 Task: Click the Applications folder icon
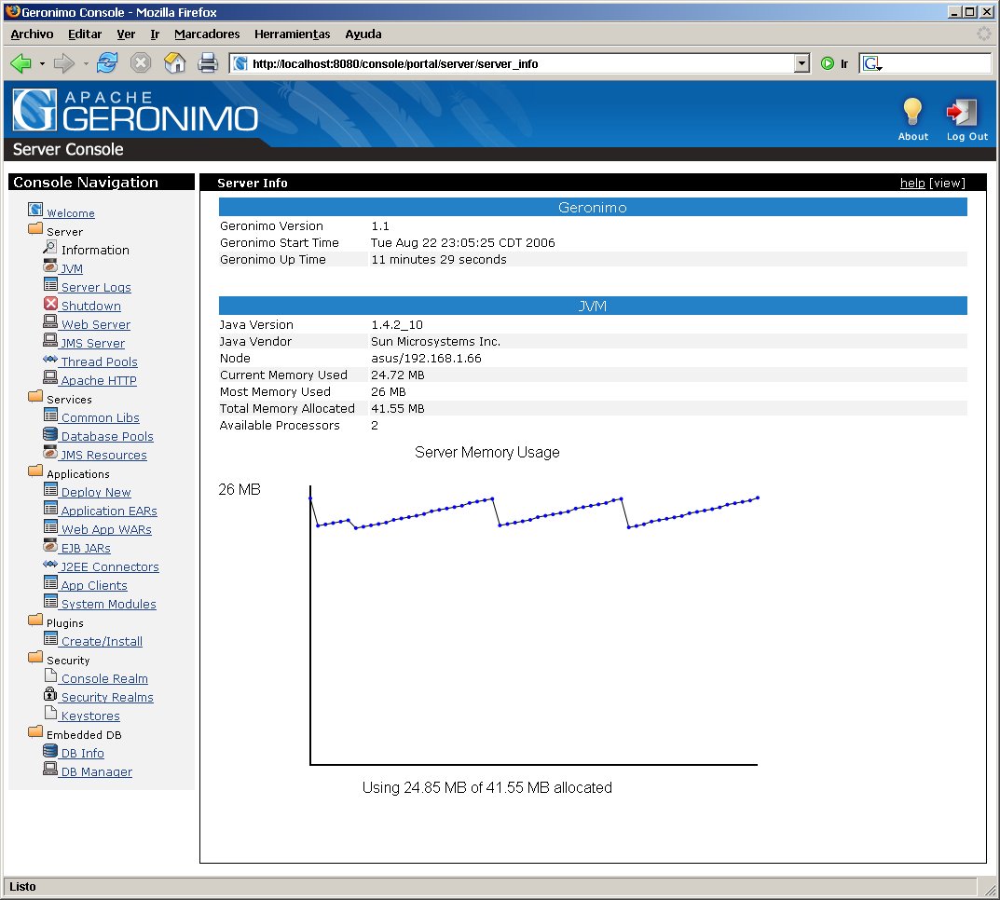click(35, 471)
